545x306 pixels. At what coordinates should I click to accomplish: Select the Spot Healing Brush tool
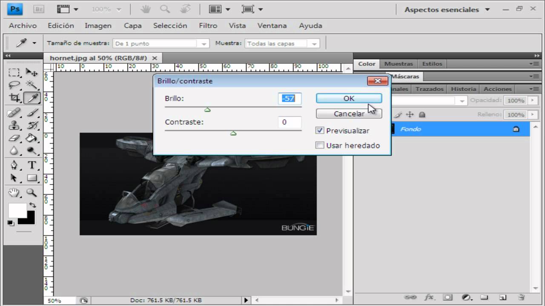(14, 113)
